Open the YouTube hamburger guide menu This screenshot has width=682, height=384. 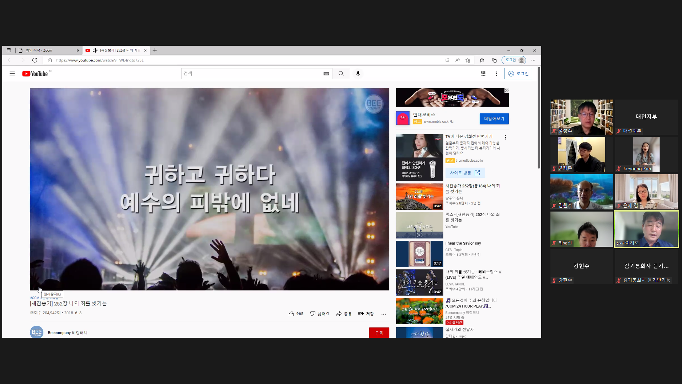12,74
